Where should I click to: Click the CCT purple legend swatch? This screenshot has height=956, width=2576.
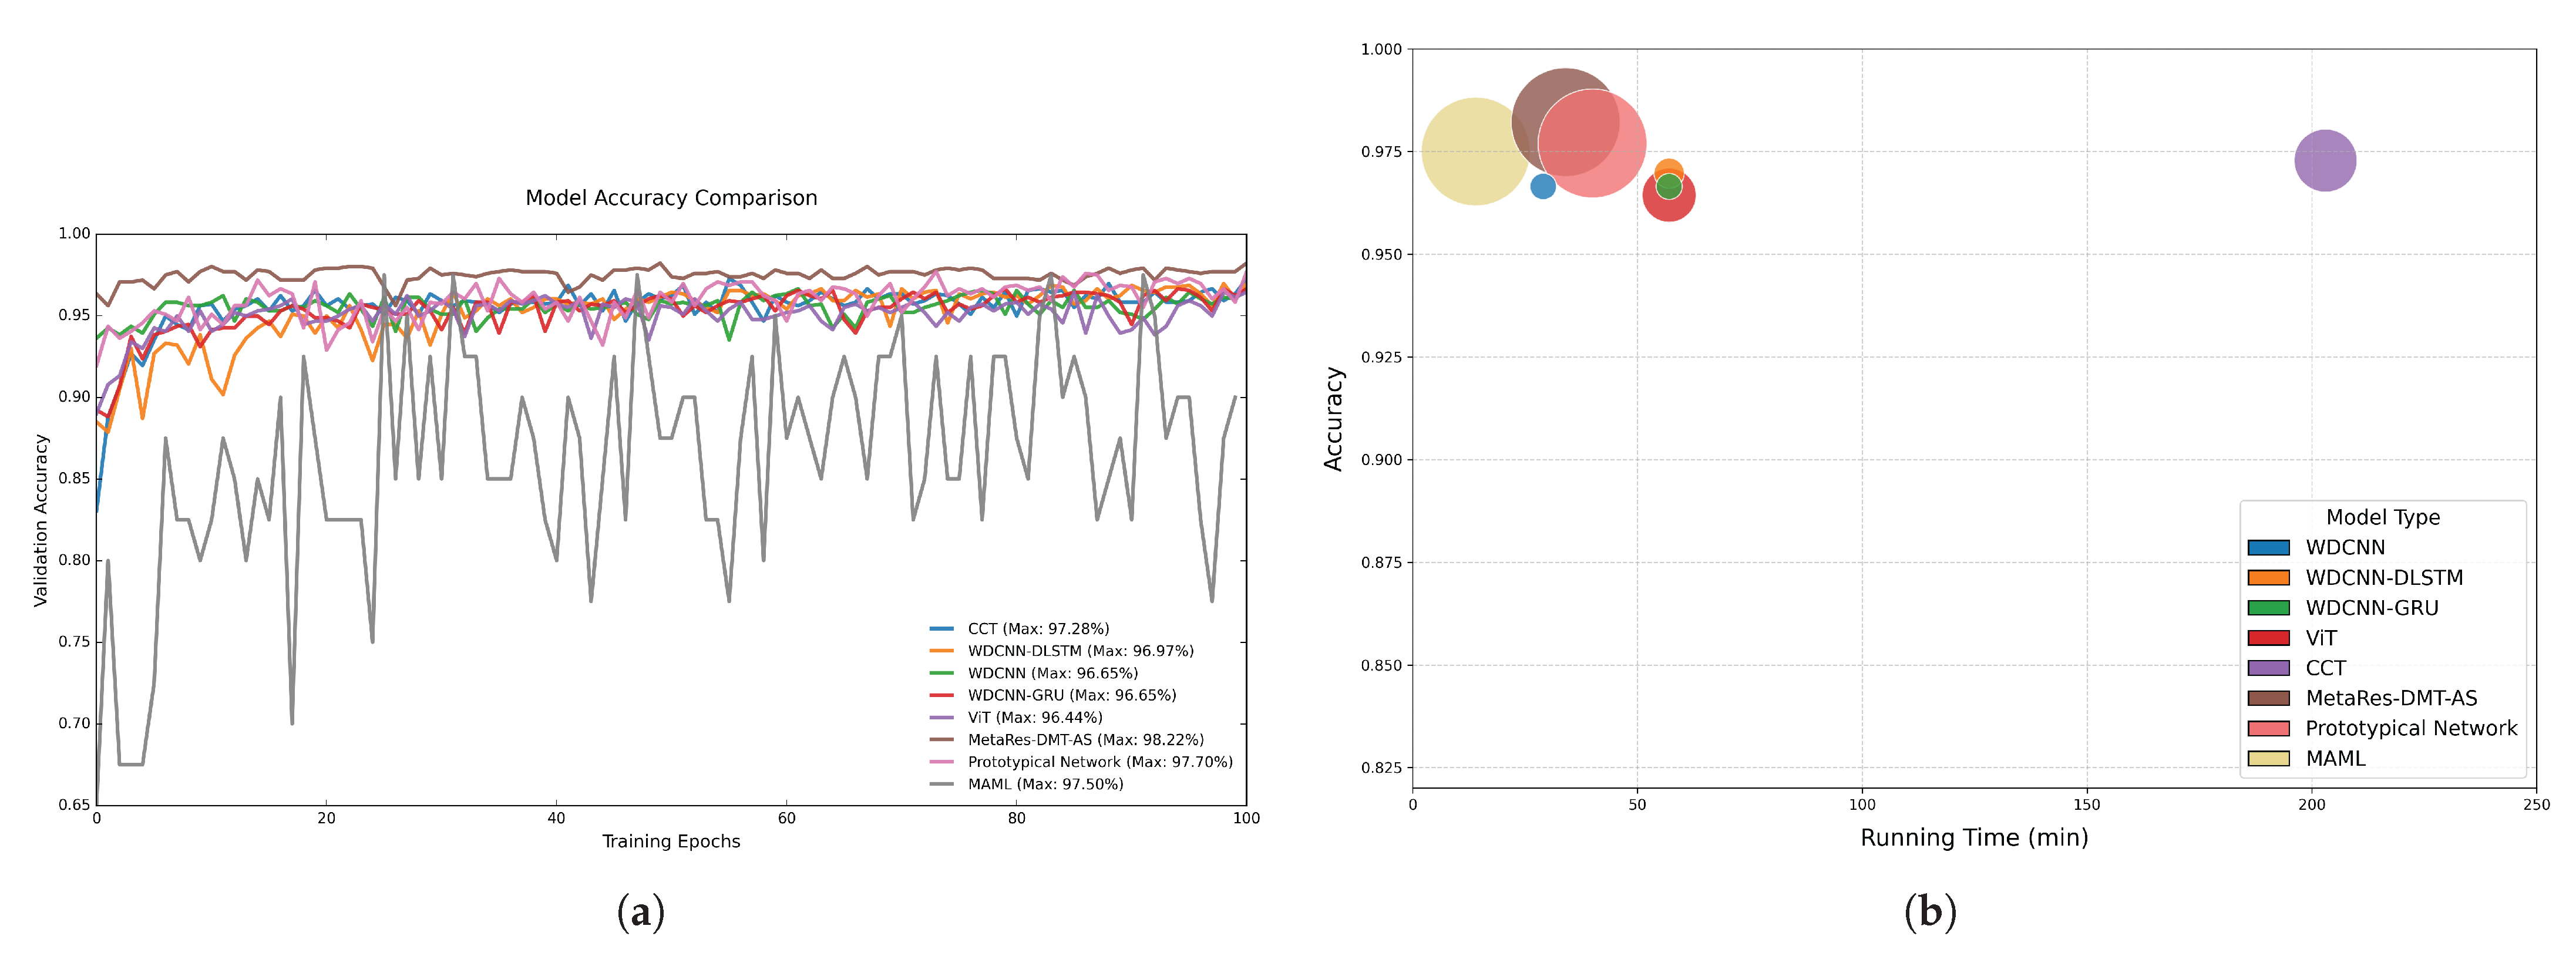pos(2268,668)
